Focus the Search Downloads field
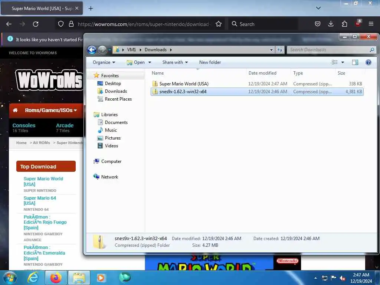This screenshot has width=380, height=285. tap(331, 50)
